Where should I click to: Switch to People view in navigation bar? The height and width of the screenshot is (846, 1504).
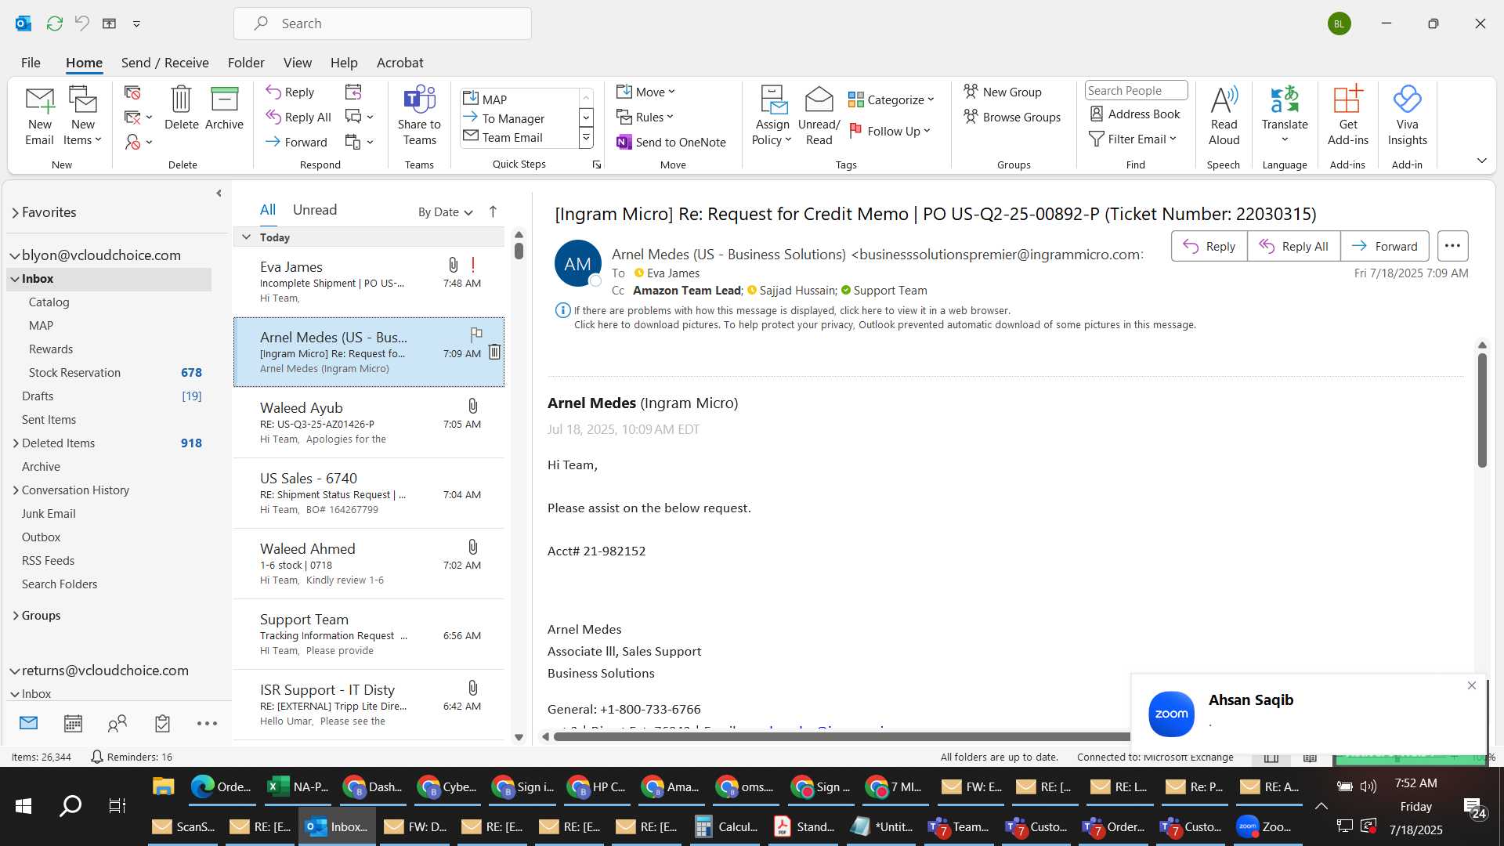pyautogui.click(x=117, y=724)
